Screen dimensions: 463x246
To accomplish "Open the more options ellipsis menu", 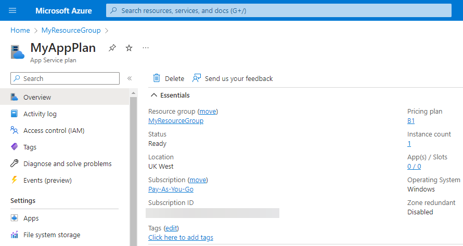I will (146, 48).
